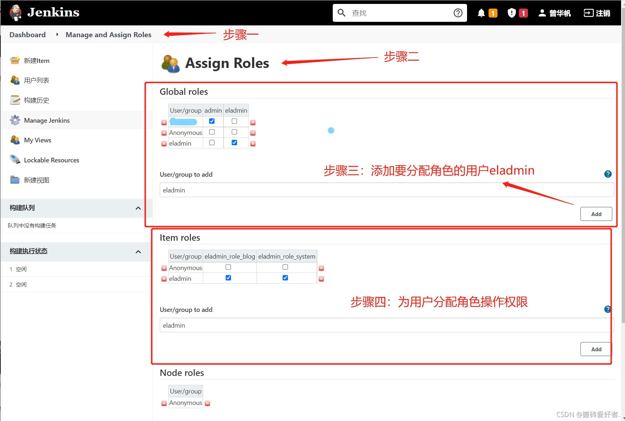Click executor row '1 空闲'
625x421 pixels.
pos(18,269)
